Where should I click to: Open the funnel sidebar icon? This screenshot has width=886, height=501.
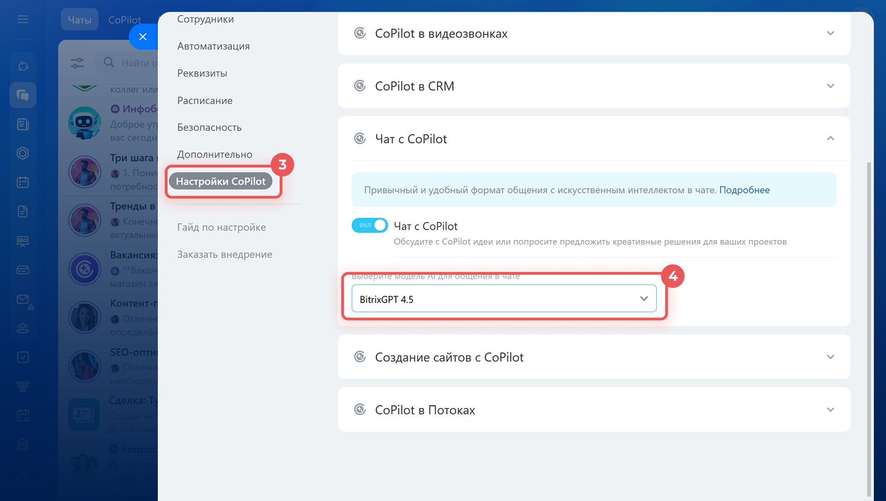23,386
